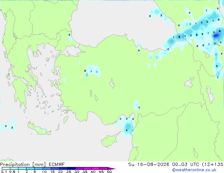224x173 pixels.
Task: Pick the 20–25 mm dark blue swatch
Action: (x=63, y=168)
